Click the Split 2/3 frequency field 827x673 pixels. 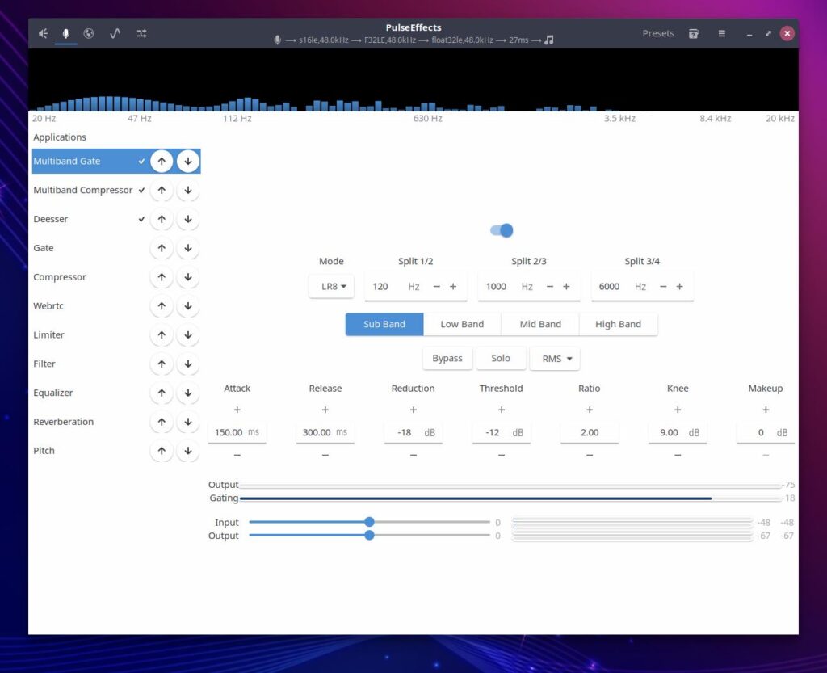click(x=529, y=286)
